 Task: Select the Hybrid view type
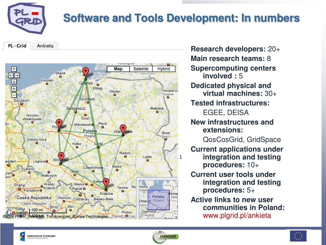(x=164, y=69)
